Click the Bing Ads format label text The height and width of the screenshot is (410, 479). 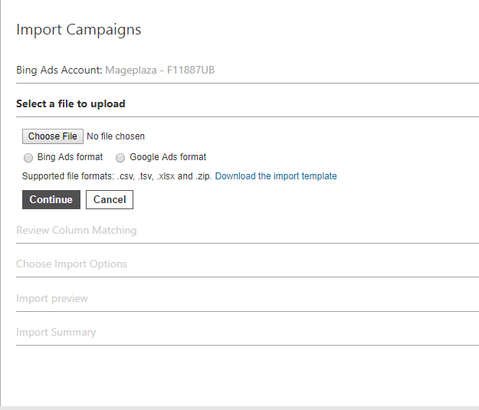(x=70, y=157)
